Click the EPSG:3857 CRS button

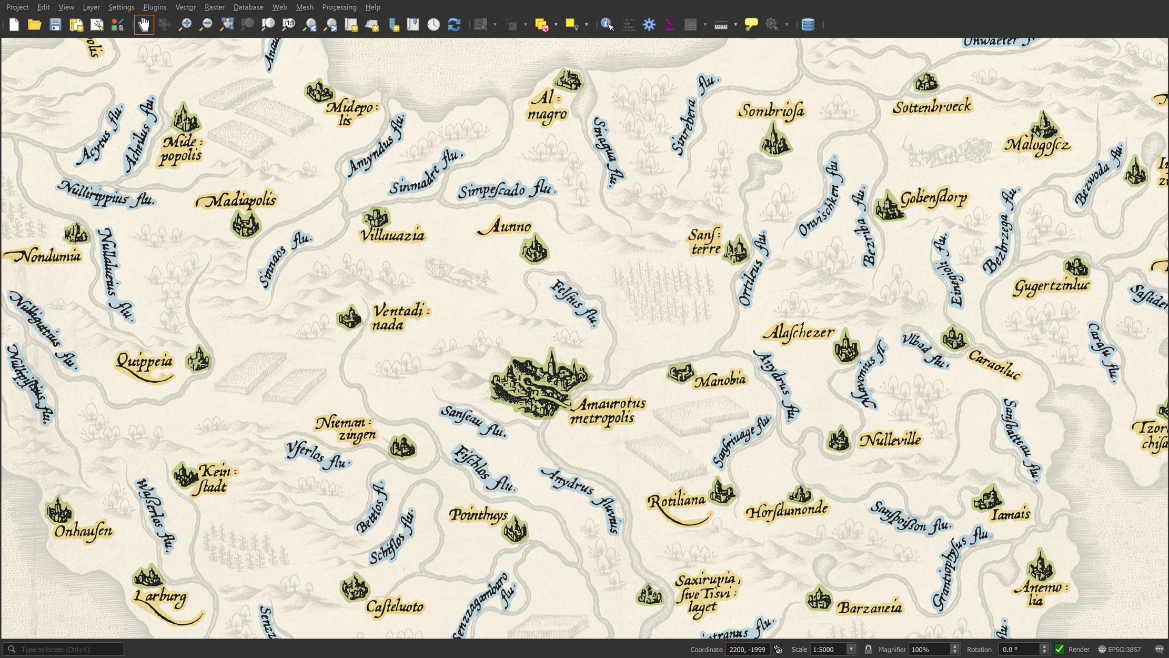(x=1118, y=649)
